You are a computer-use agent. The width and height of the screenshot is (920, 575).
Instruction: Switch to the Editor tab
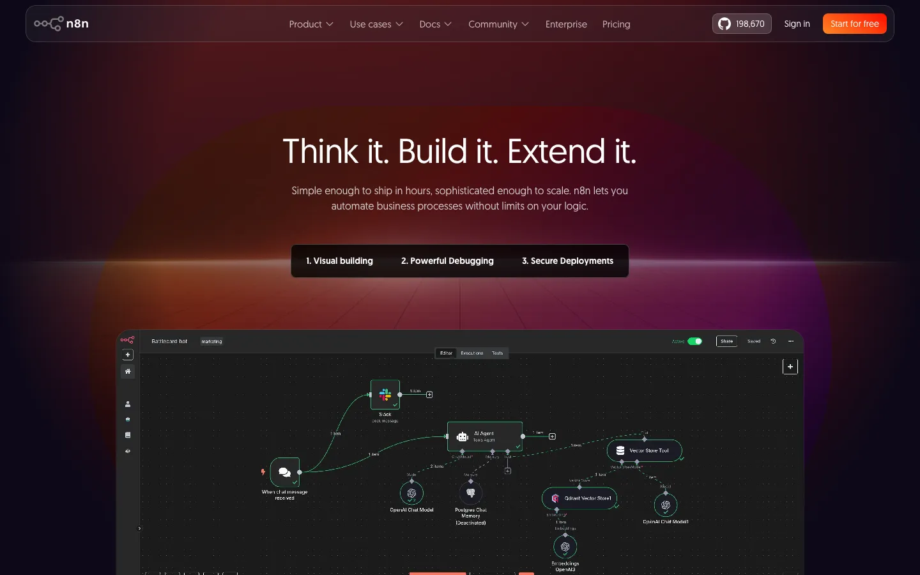(x=446, y=353)
